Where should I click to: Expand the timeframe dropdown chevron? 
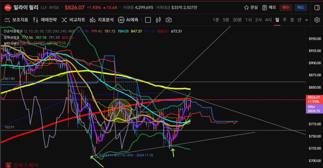pyautogui.click(x=307, y=20)
